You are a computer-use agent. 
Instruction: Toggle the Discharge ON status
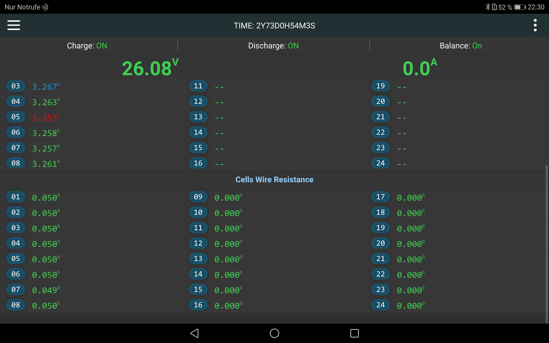(x=273, y=46)
